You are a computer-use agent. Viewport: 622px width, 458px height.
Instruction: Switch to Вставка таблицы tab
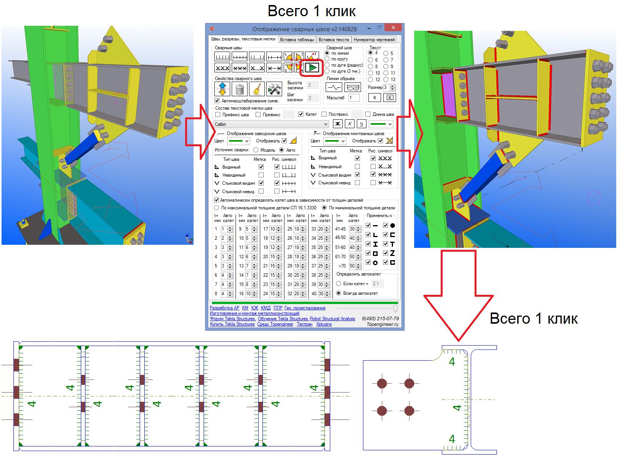[297, 40]
